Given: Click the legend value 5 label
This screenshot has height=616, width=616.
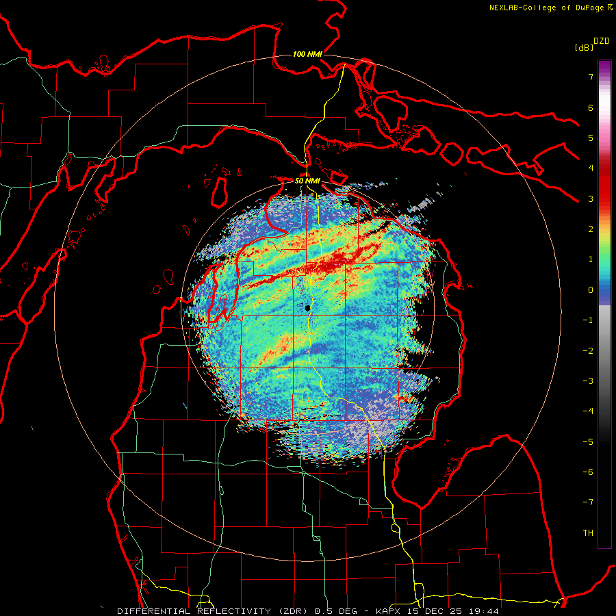Looking at the screenshot, I should pyautogui.click(x=591, y=138).
